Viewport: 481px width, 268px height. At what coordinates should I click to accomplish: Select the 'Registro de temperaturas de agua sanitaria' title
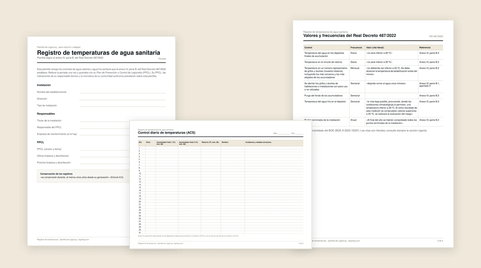point(99,53)
